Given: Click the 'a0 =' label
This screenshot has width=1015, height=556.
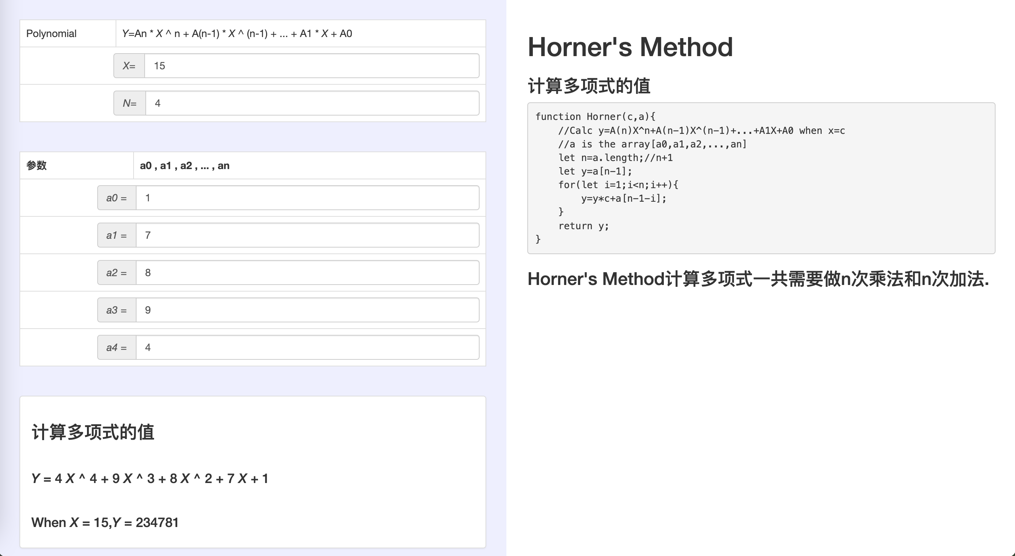Looking at the screenshot, I should pyautogui.click(x=117, y=198).
